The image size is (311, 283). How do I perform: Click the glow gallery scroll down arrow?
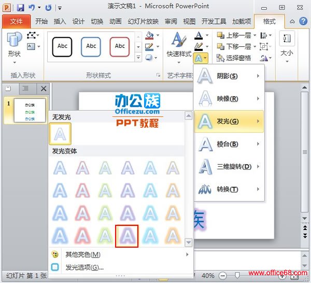pos(189,242)
